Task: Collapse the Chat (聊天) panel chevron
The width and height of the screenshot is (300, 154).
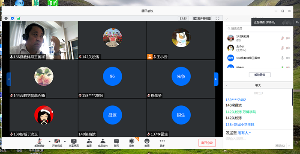Action: (227, 85)
